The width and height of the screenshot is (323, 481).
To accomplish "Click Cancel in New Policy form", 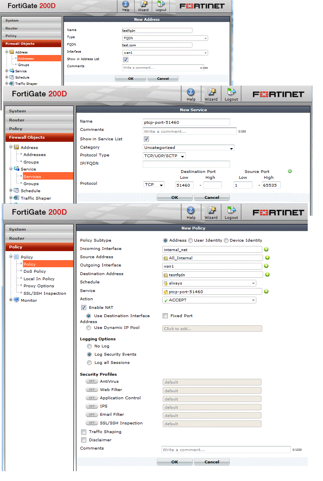I will coord(212,462).
